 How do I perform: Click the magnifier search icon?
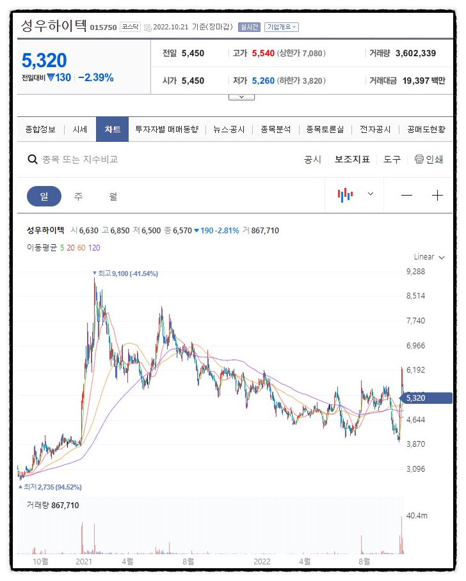(x=33, y=159)
